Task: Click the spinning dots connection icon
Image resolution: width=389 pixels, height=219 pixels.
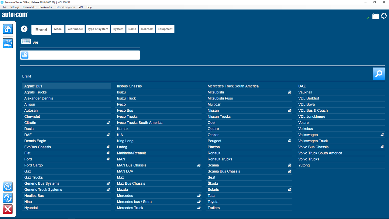Action: (384, 16)
